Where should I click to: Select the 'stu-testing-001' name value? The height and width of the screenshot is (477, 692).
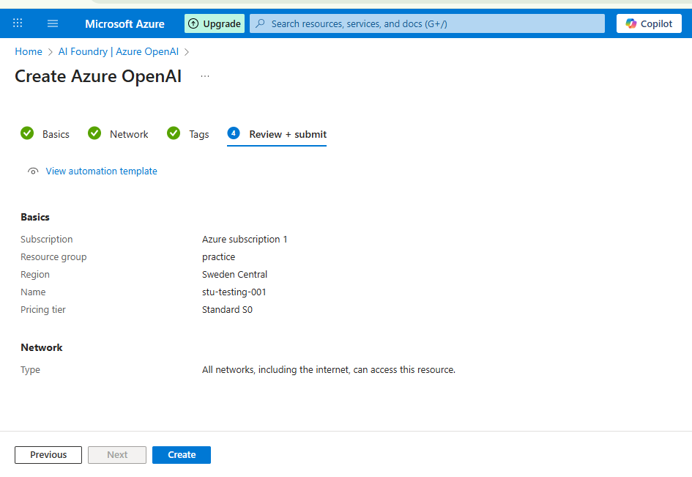tap(234, 292)
